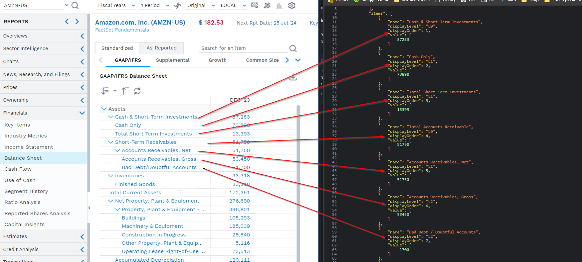This screenshot has width=582, height=262.
Task: Expand the Charts section
Action: tap(82, 62)
